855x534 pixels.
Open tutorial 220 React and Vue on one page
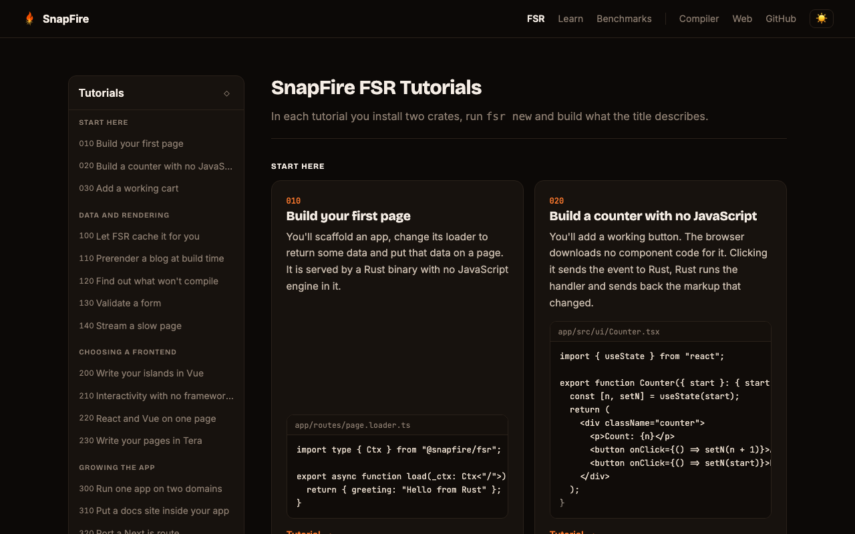(156, 419)
